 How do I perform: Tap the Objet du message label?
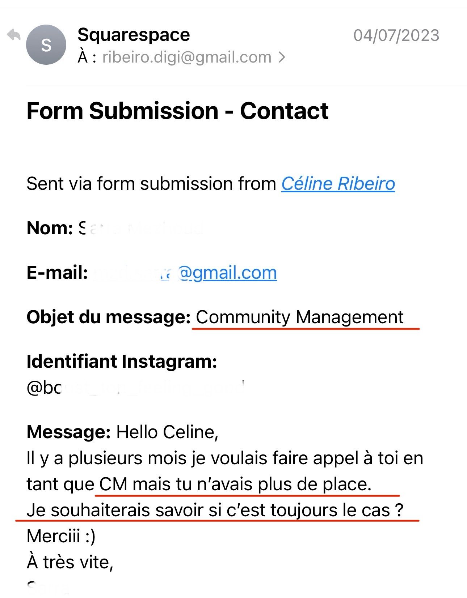click(x=109, y=317)
